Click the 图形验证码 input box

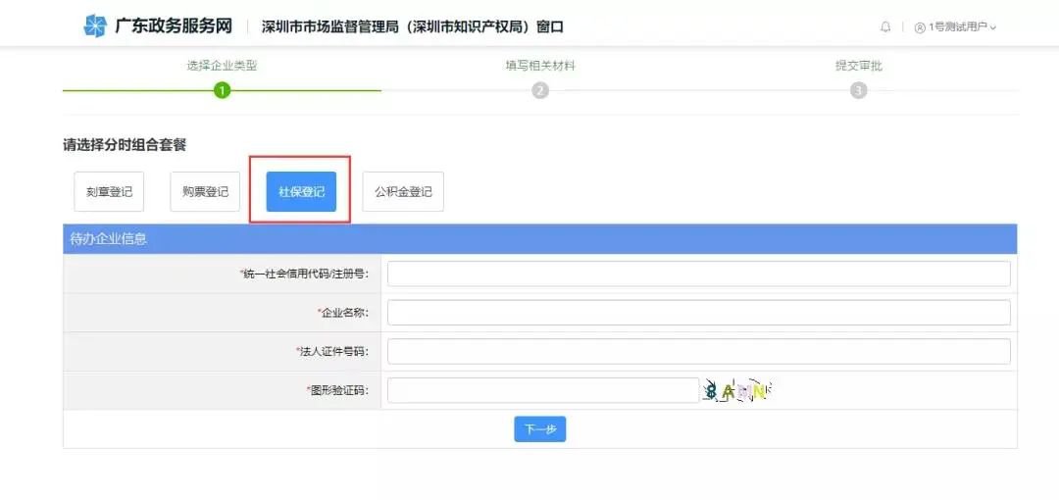click(542, 390)
